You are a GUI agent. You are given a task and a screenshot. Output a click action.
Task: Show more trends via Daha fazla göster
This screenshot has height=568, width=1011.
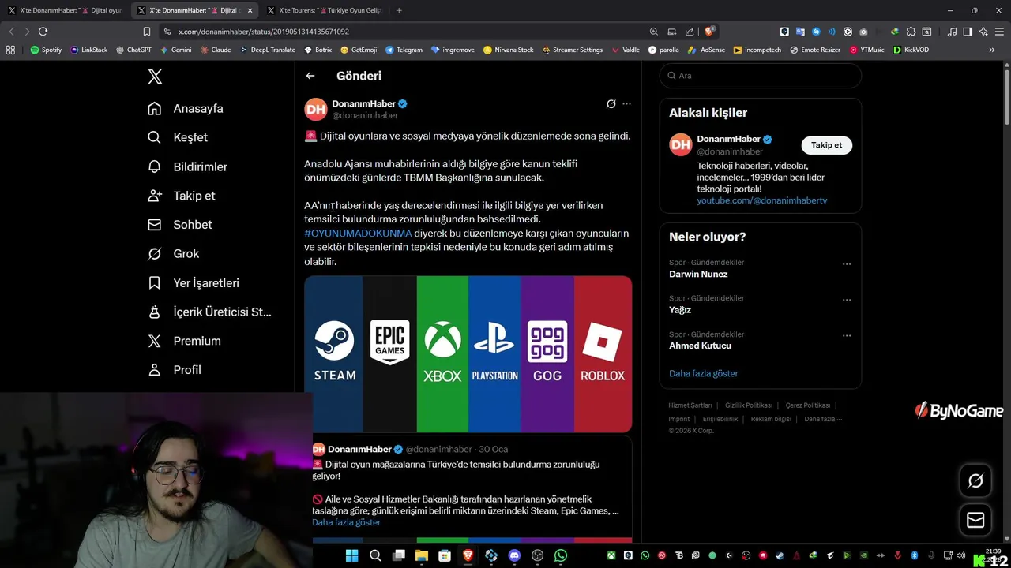click(703, 373)
